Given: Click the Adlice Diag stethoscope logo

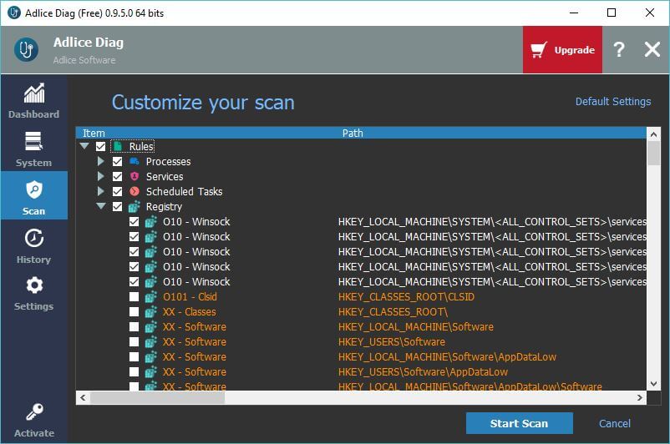Looking at the screenshot, I should coord(27,50).
